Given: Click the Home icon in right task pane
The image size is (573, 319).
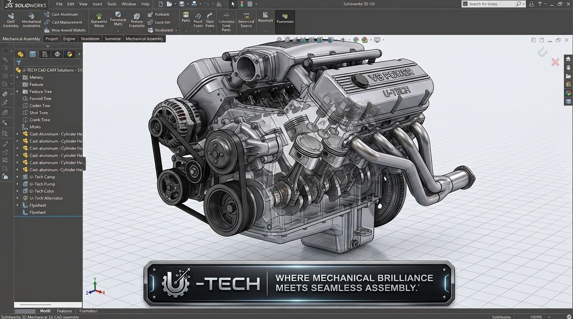Looking at the screenshot, I should point(568,59).
